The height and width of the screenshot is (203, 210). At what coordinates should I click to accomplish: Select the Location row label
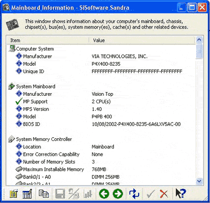coord(32,147)
